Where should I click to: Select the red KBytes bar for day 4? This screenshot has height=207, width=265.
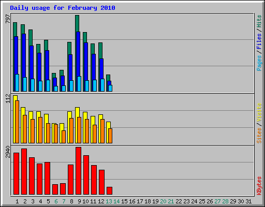[39, 179]
